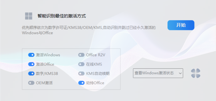Image resolution: width=216 pixels, height=101 pixels.
Task: Click the OEM激活 label text
Action: [x=44, y=83]
